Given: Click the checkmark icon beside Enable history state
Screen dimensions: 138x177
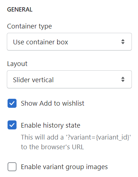Looking at the screenshot, I should [x=12, y=125].
